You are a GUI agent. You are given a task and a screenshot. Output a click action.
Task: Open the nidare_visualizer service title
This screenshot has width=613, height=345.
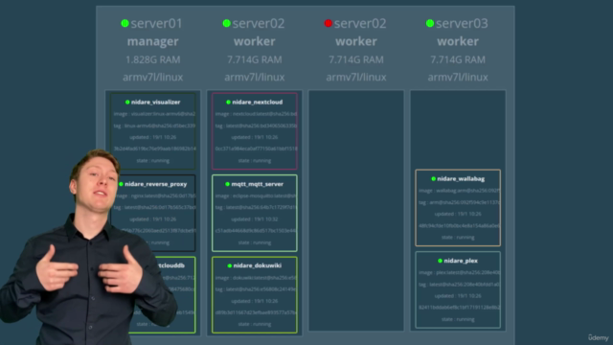[x=155, y=103]
